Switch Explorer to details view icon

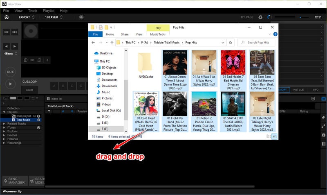[269, 136]
